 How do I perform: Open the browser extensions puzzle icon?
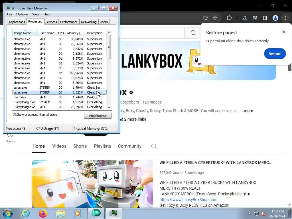[x=229, y=18]
